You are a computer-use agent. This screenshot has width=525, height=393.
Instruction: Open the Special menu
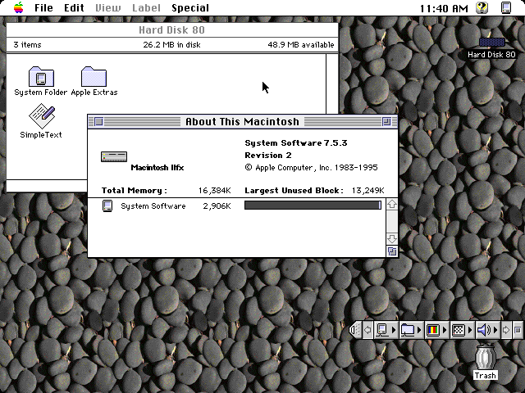point(190,7)
